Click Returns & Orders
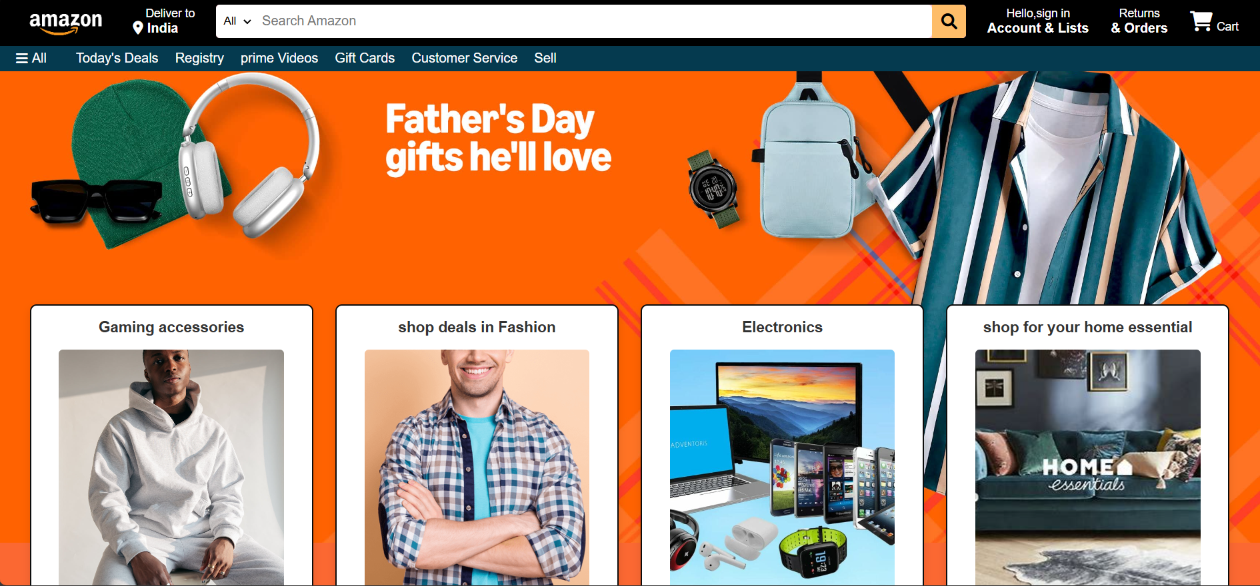 coord(1139,21)
